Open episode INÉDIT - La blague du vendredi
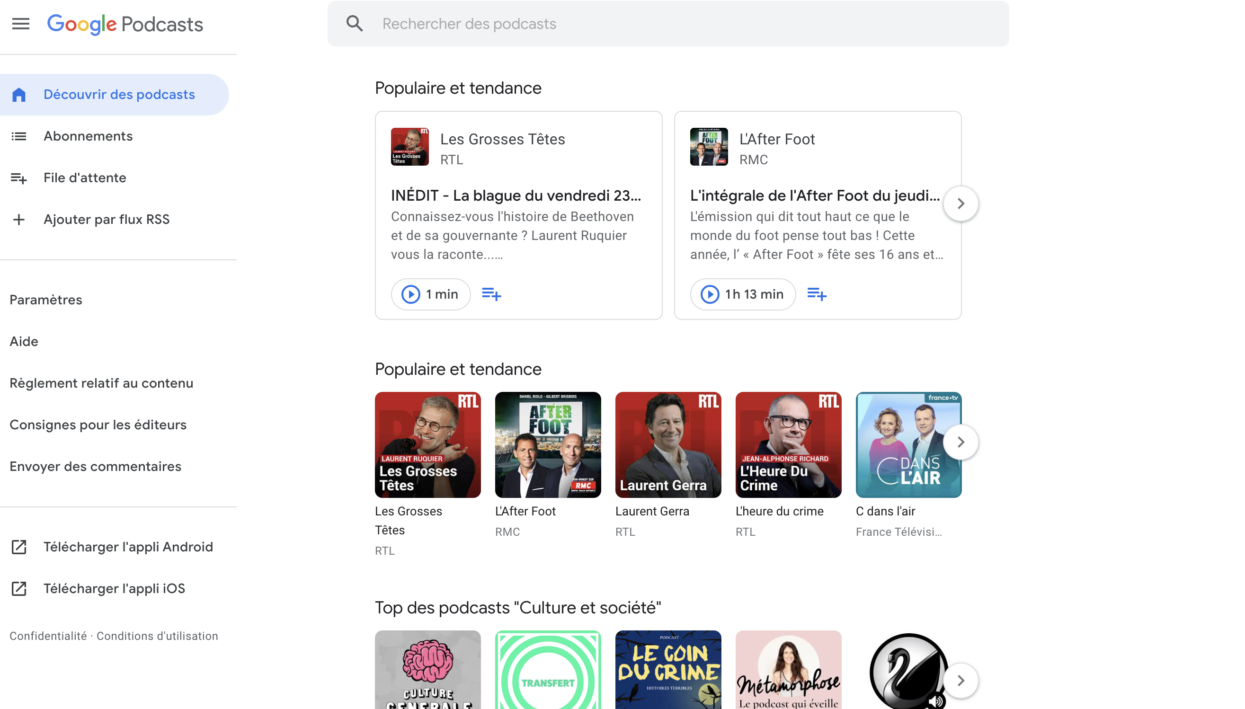 pos(516,195)
